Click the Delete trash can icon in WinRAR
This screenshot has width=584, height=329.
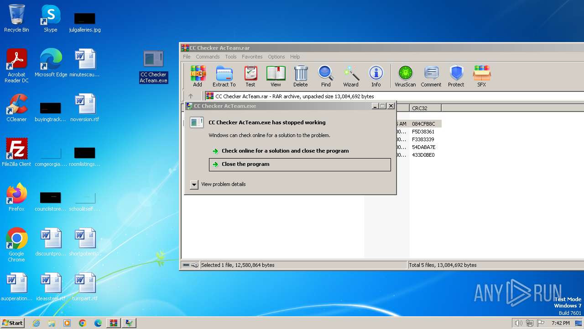pos(300,76)
